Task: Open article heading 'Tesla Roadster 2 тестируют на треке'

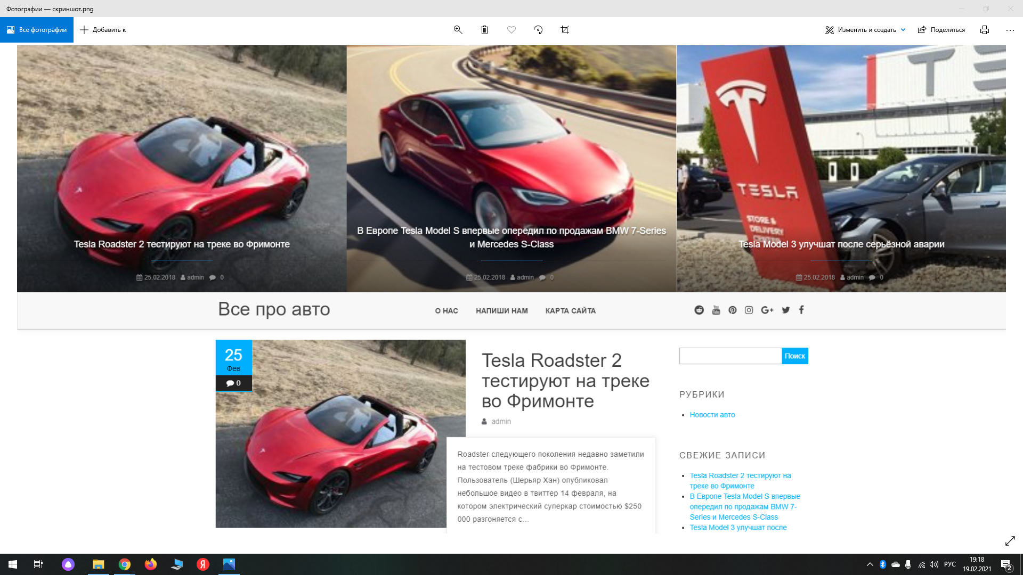Action: point(565,381)
